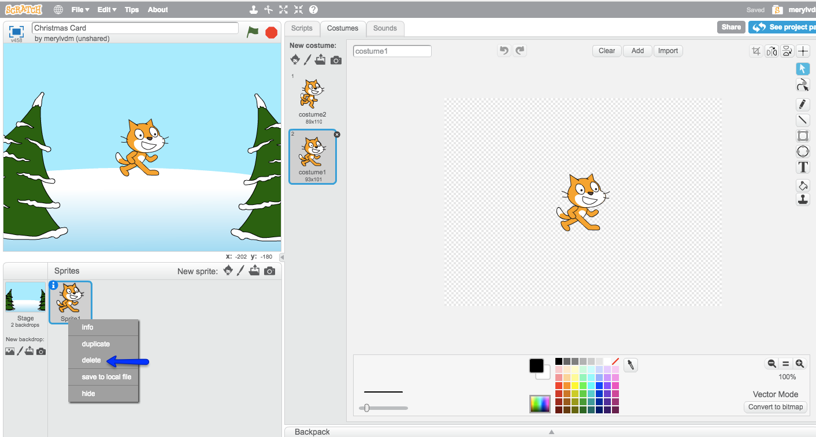Flip costume left-right
The width and height of the screenshot is (816, 437).
[772, 51]
